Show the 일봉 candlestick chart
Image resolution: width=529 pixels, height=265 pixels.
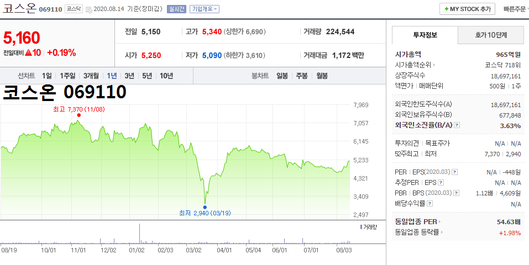pos(282,76)
